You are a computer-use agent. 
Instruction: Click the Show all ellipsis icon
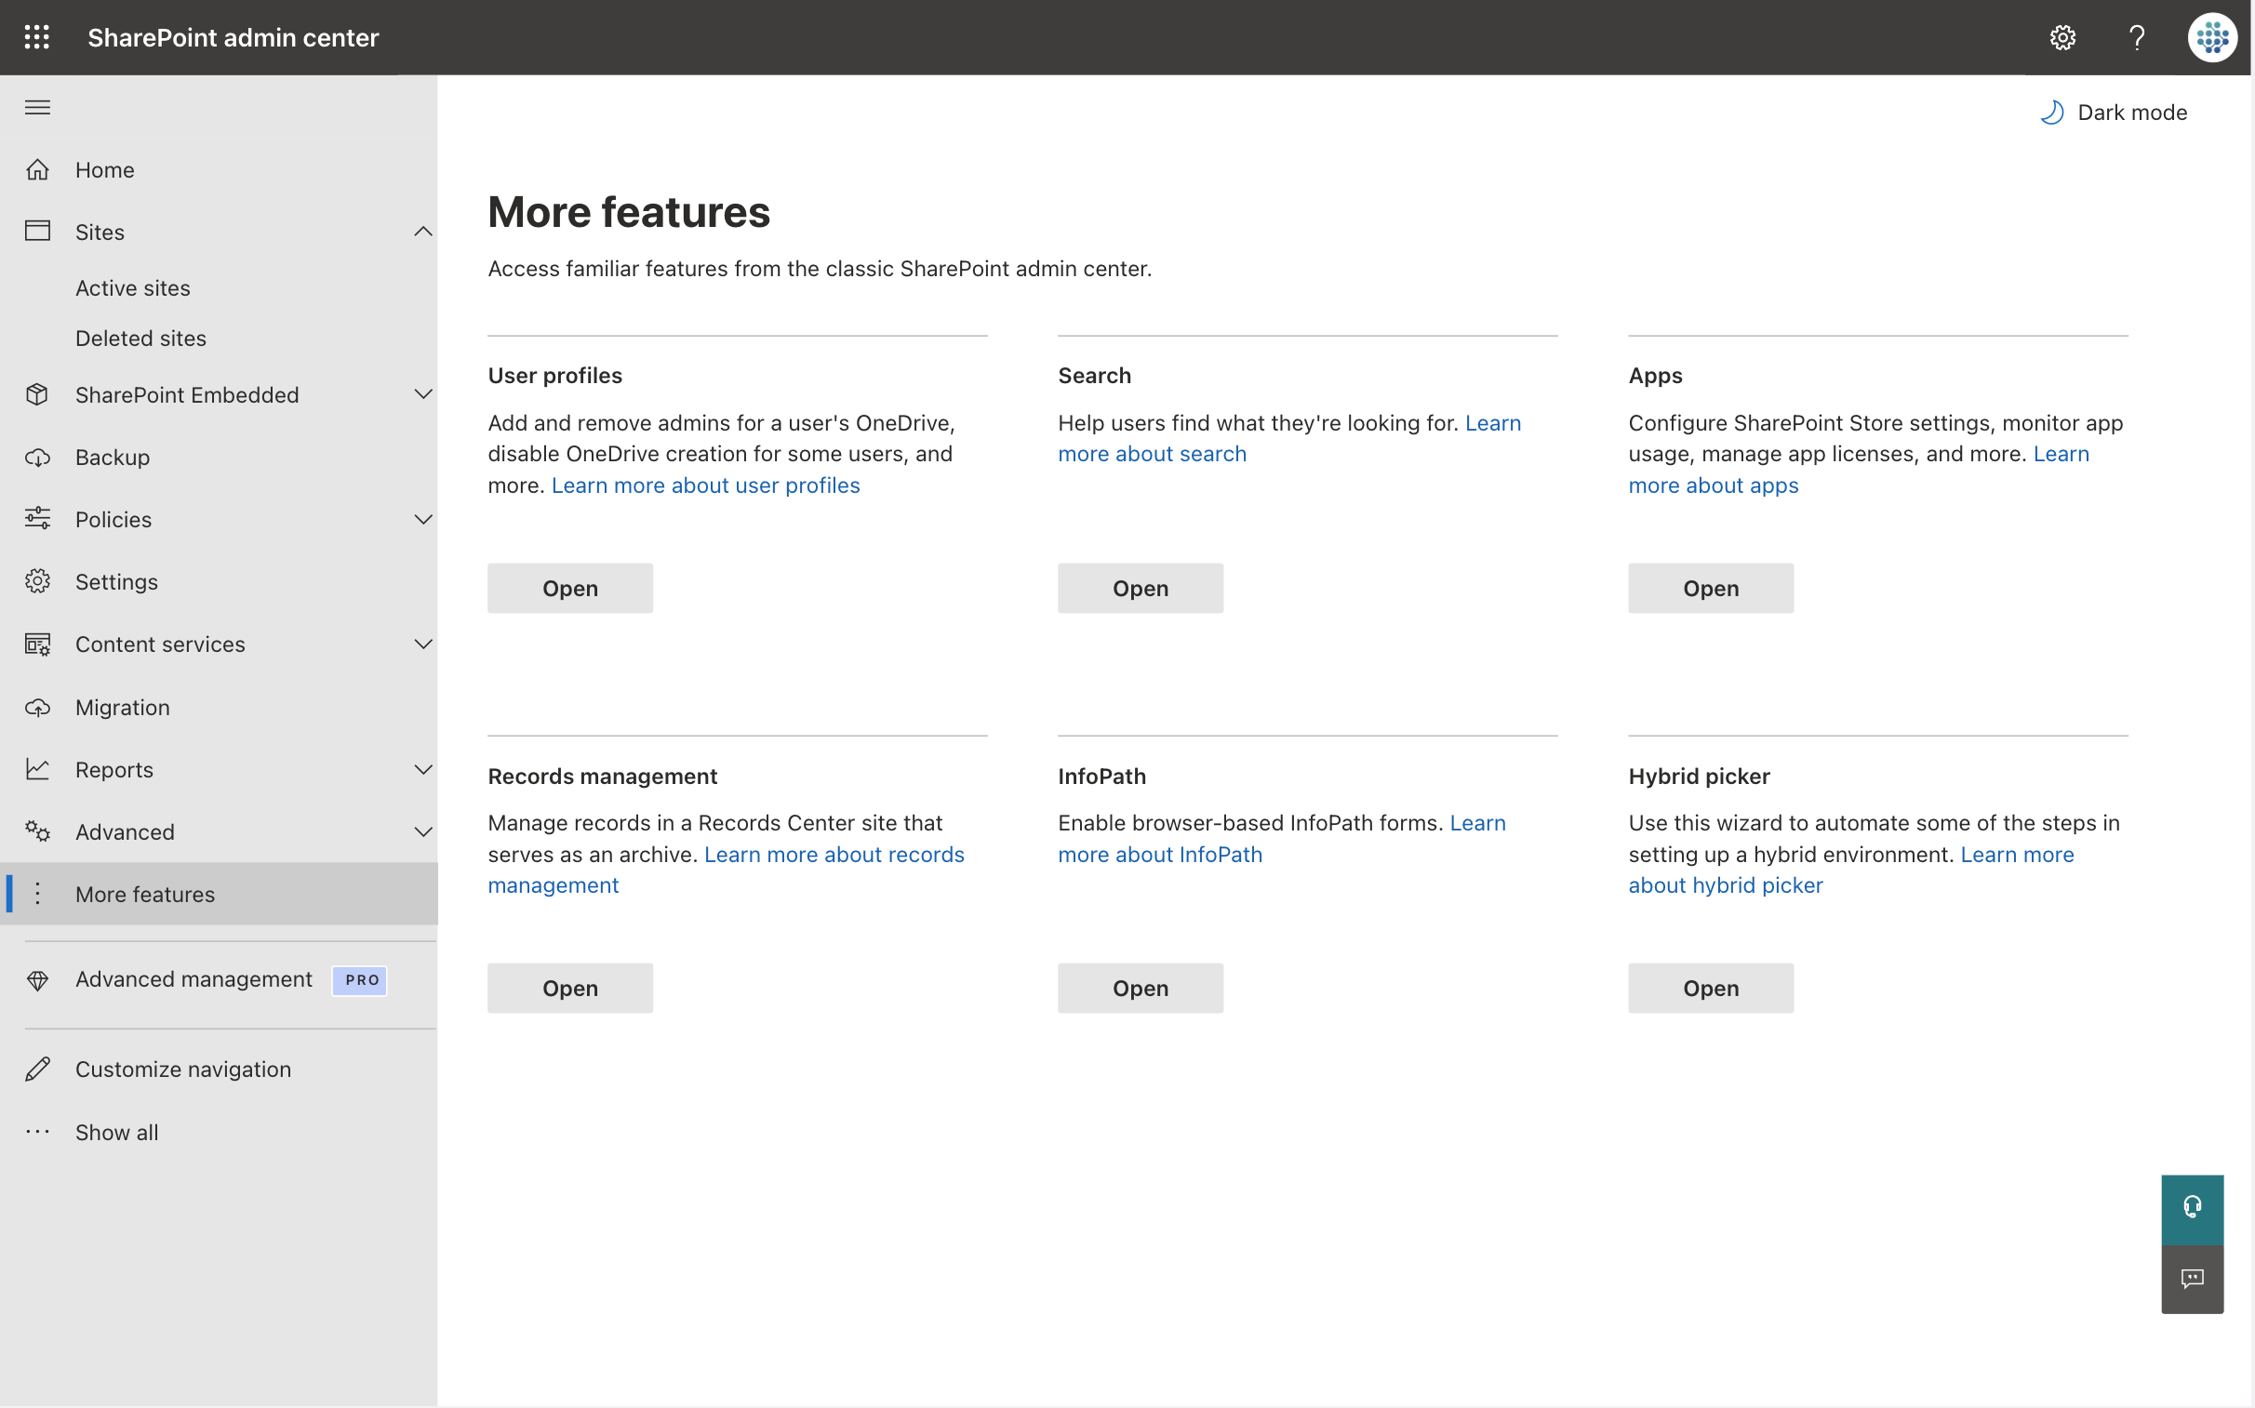pos(37,1133)
